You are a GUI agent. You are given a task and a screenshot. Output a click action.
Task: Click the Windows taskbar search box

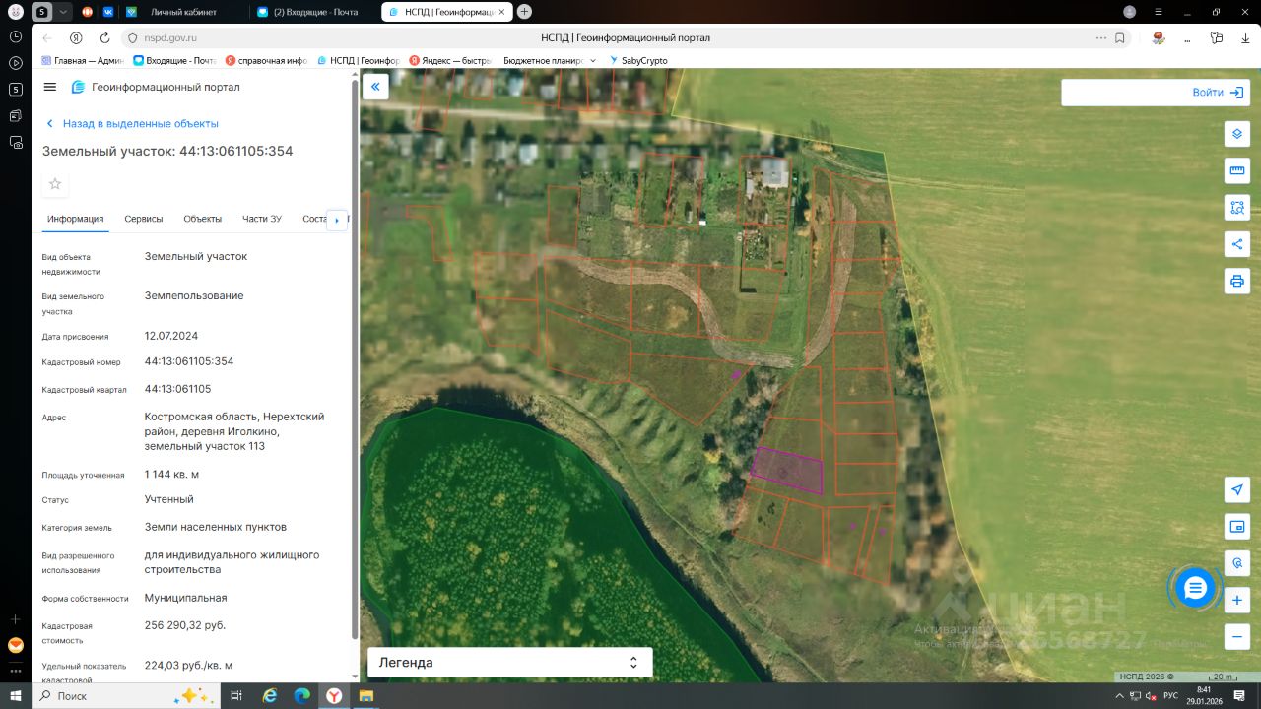[x=127, y=696]
